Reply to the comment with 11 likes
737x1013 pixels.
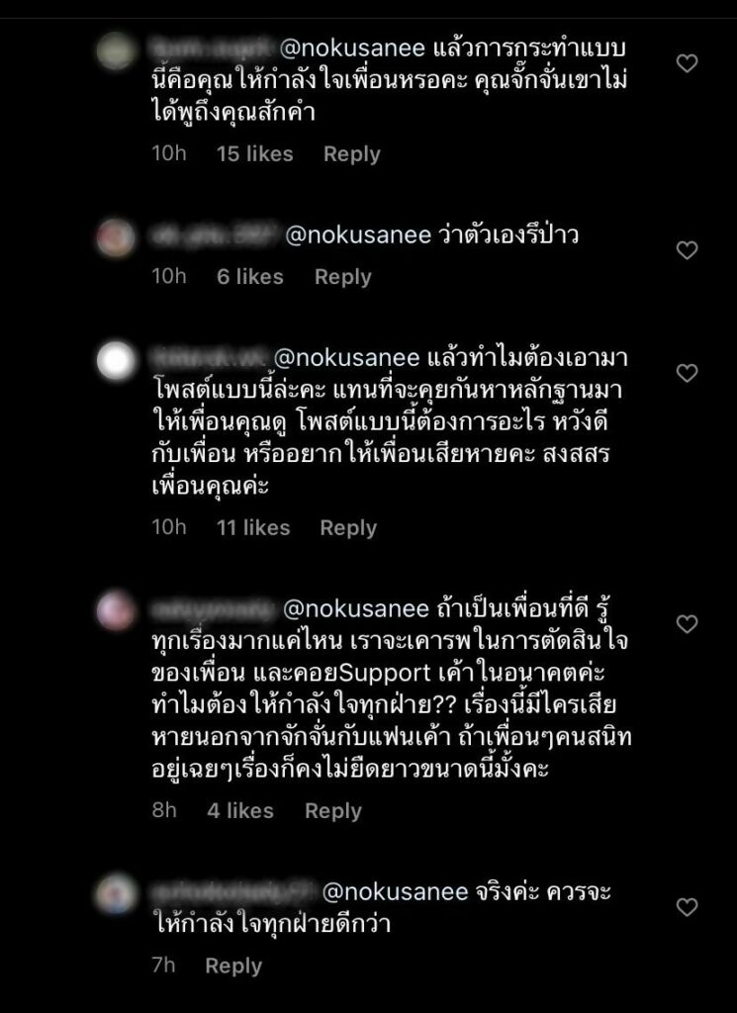point(347,528)
